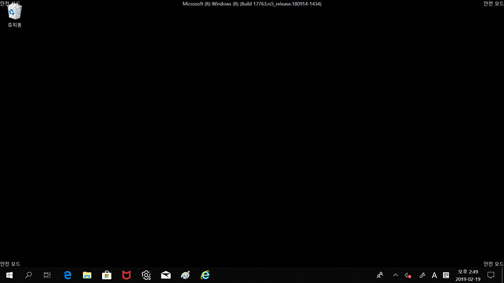504x283 pixels.
Task: Launch Microsoft Store from the taskbar
Action: pyautogui.click(x=106, y=275)
